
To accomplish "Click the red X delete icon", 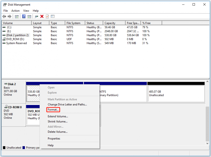I will [x=42, y=16].
